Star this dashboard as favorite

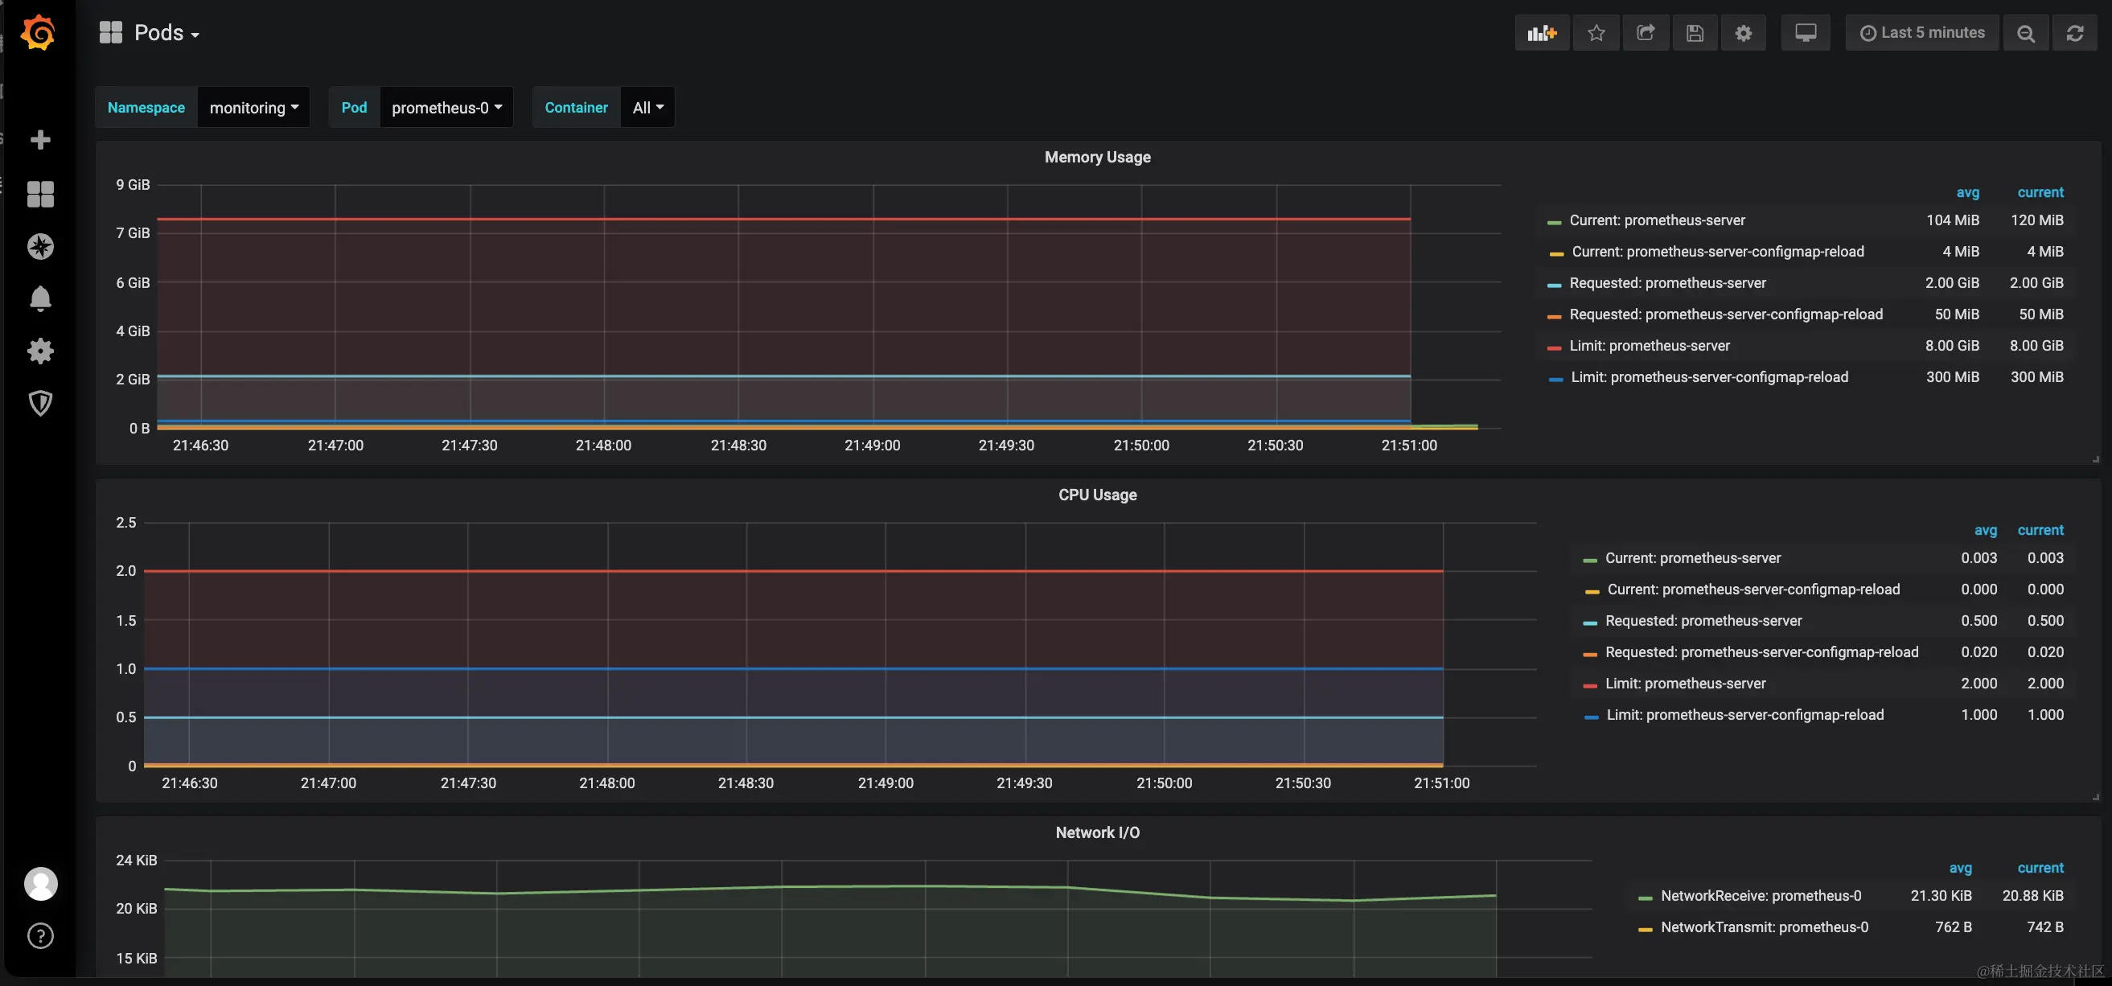tap(1596, 33)
